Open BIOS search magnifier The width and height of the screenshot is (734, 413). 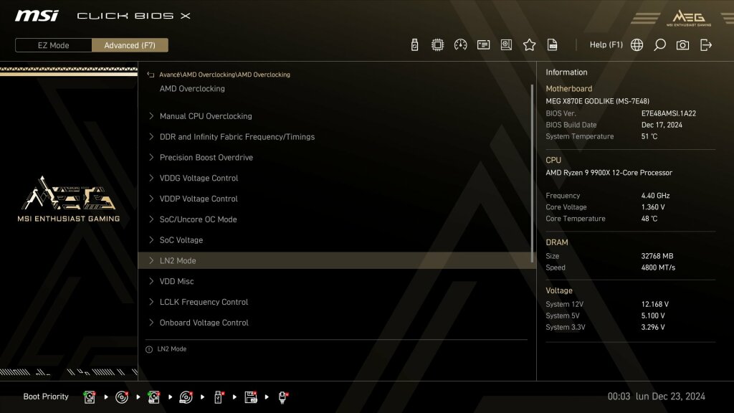pyautogui.click(x=659, y=45)
